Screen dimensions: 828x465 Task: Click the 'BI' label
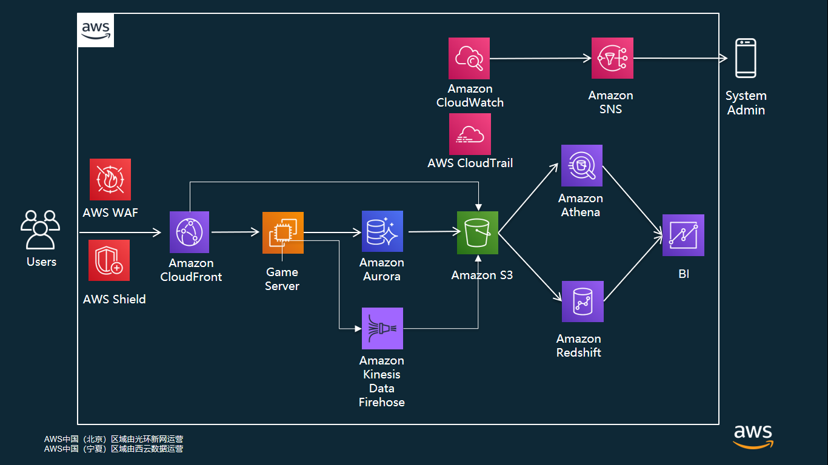[x=684, y=274]
